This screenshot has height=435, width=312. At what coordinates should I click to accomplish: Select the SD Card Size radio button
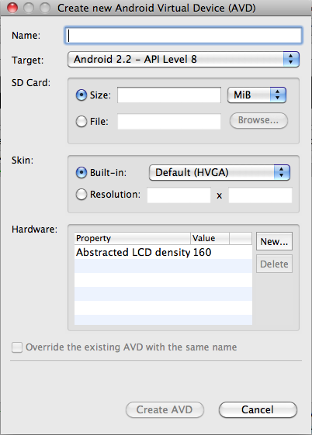(81, 95)
